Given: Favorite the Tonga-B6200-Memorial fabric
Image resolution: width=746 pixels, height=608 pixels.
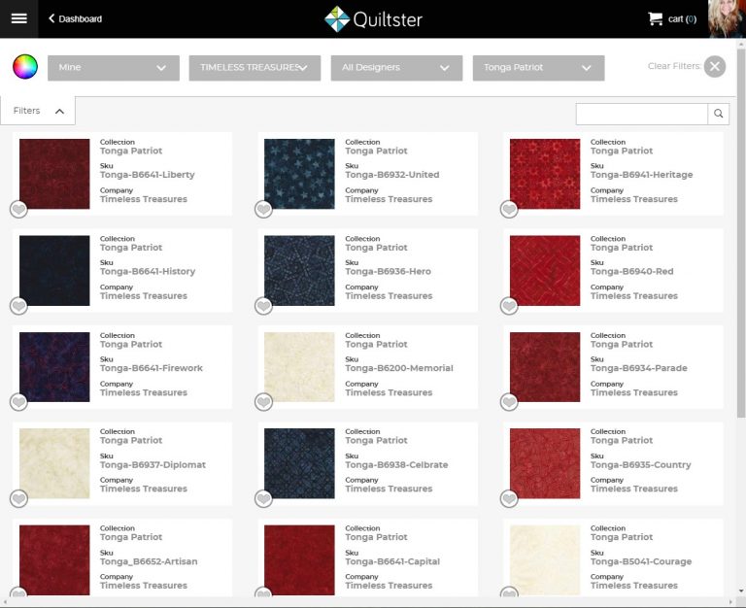Looking at the screenshot, I should [x=263, y=402].
